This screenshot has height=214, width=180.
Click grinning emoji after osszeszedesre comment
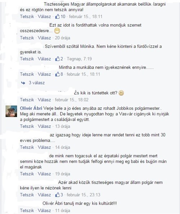click(57, 31)
